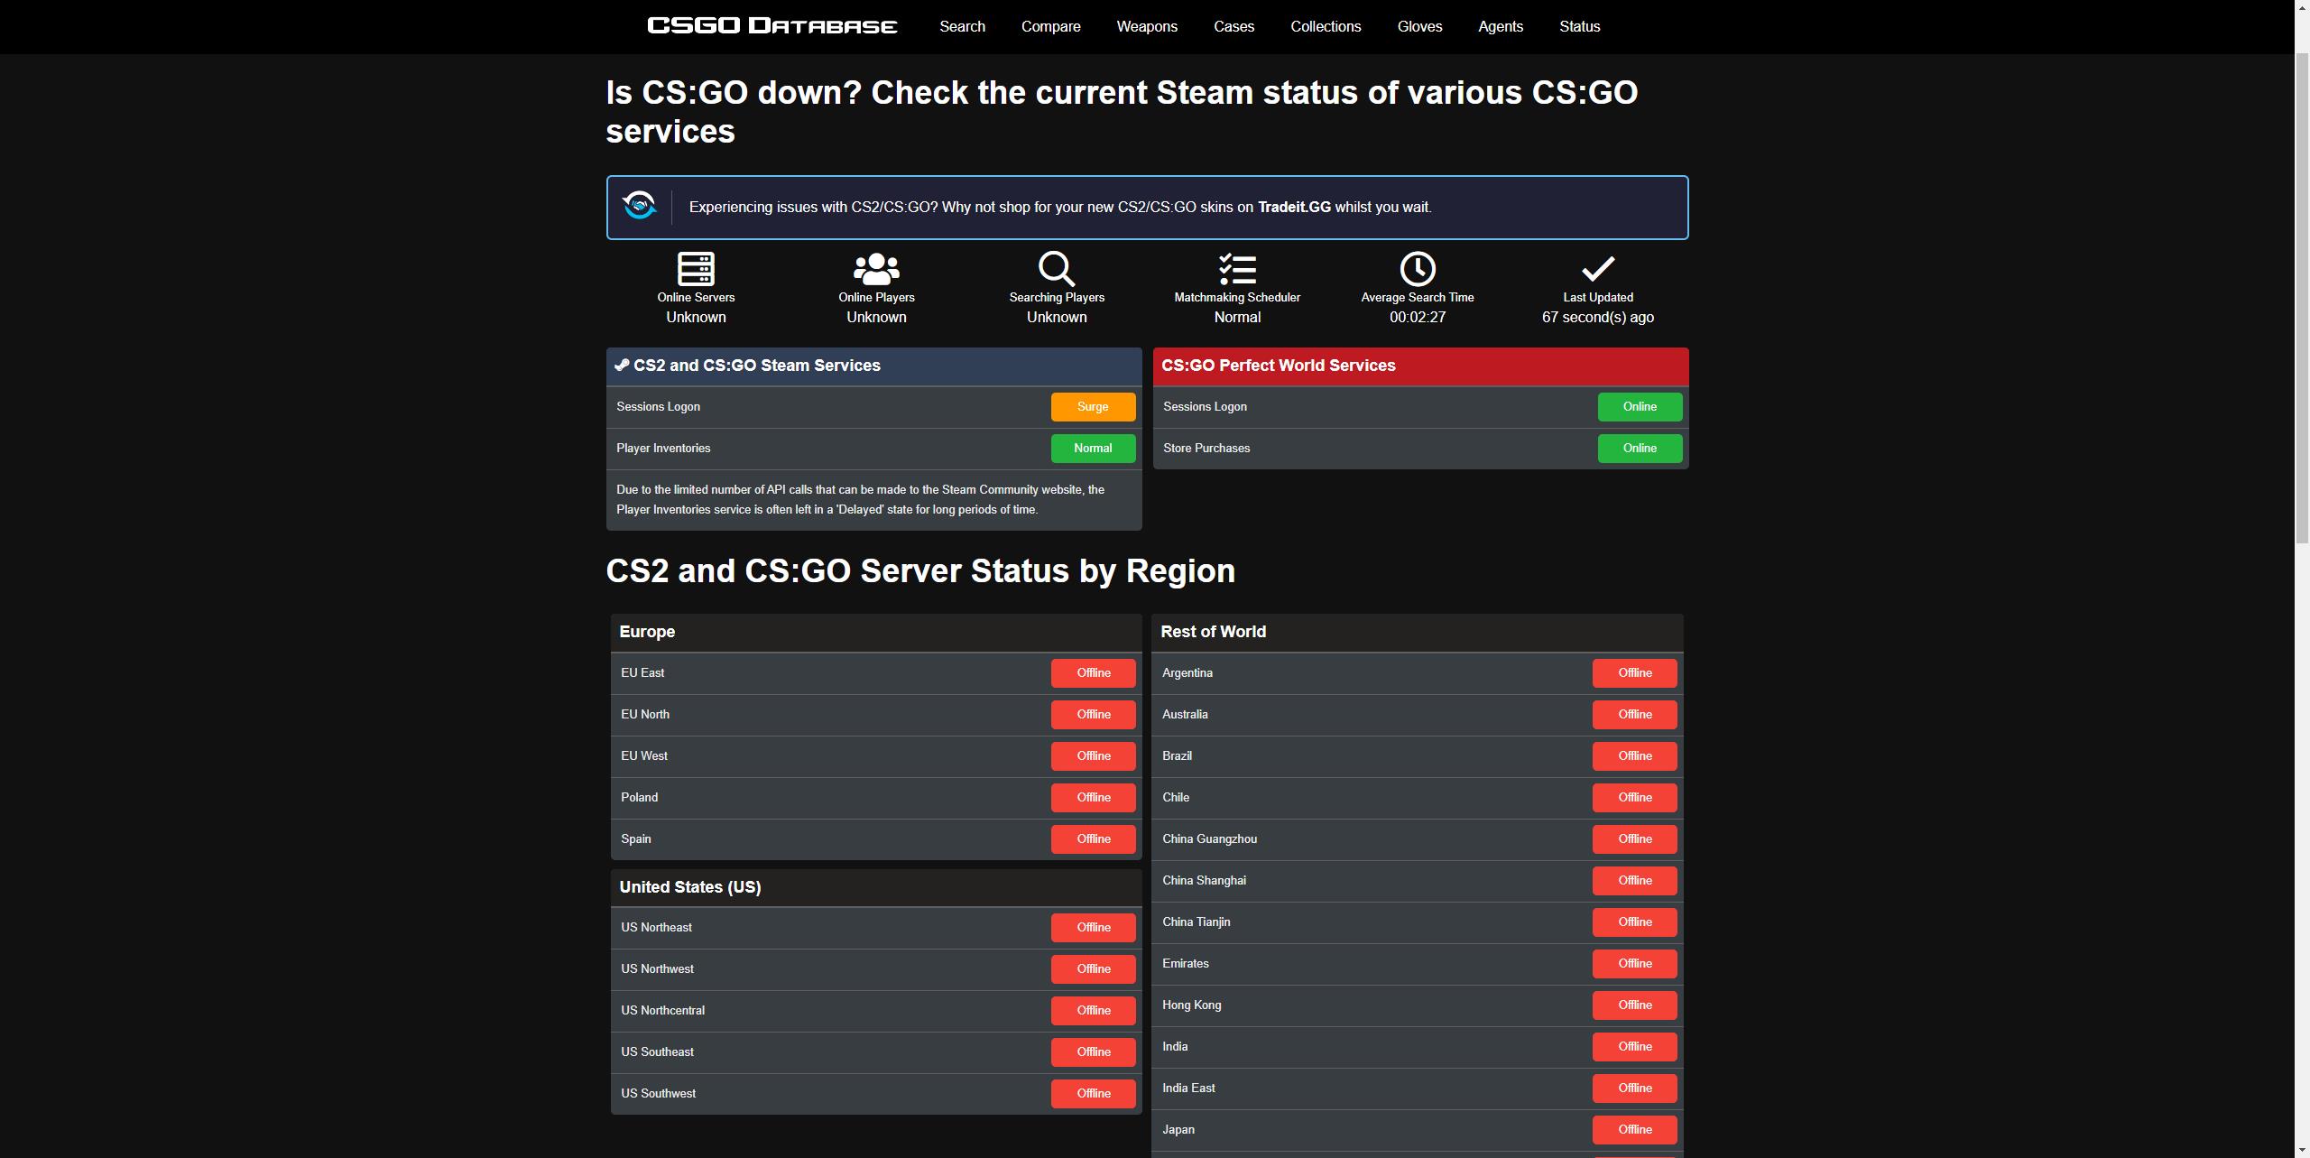Click the Online Servers server-rack icon
The image size is (2310, 1158).
tap(696, 268)
